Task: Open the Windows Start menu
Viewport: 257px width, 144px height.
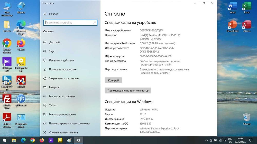Action: tap(4, 140)
